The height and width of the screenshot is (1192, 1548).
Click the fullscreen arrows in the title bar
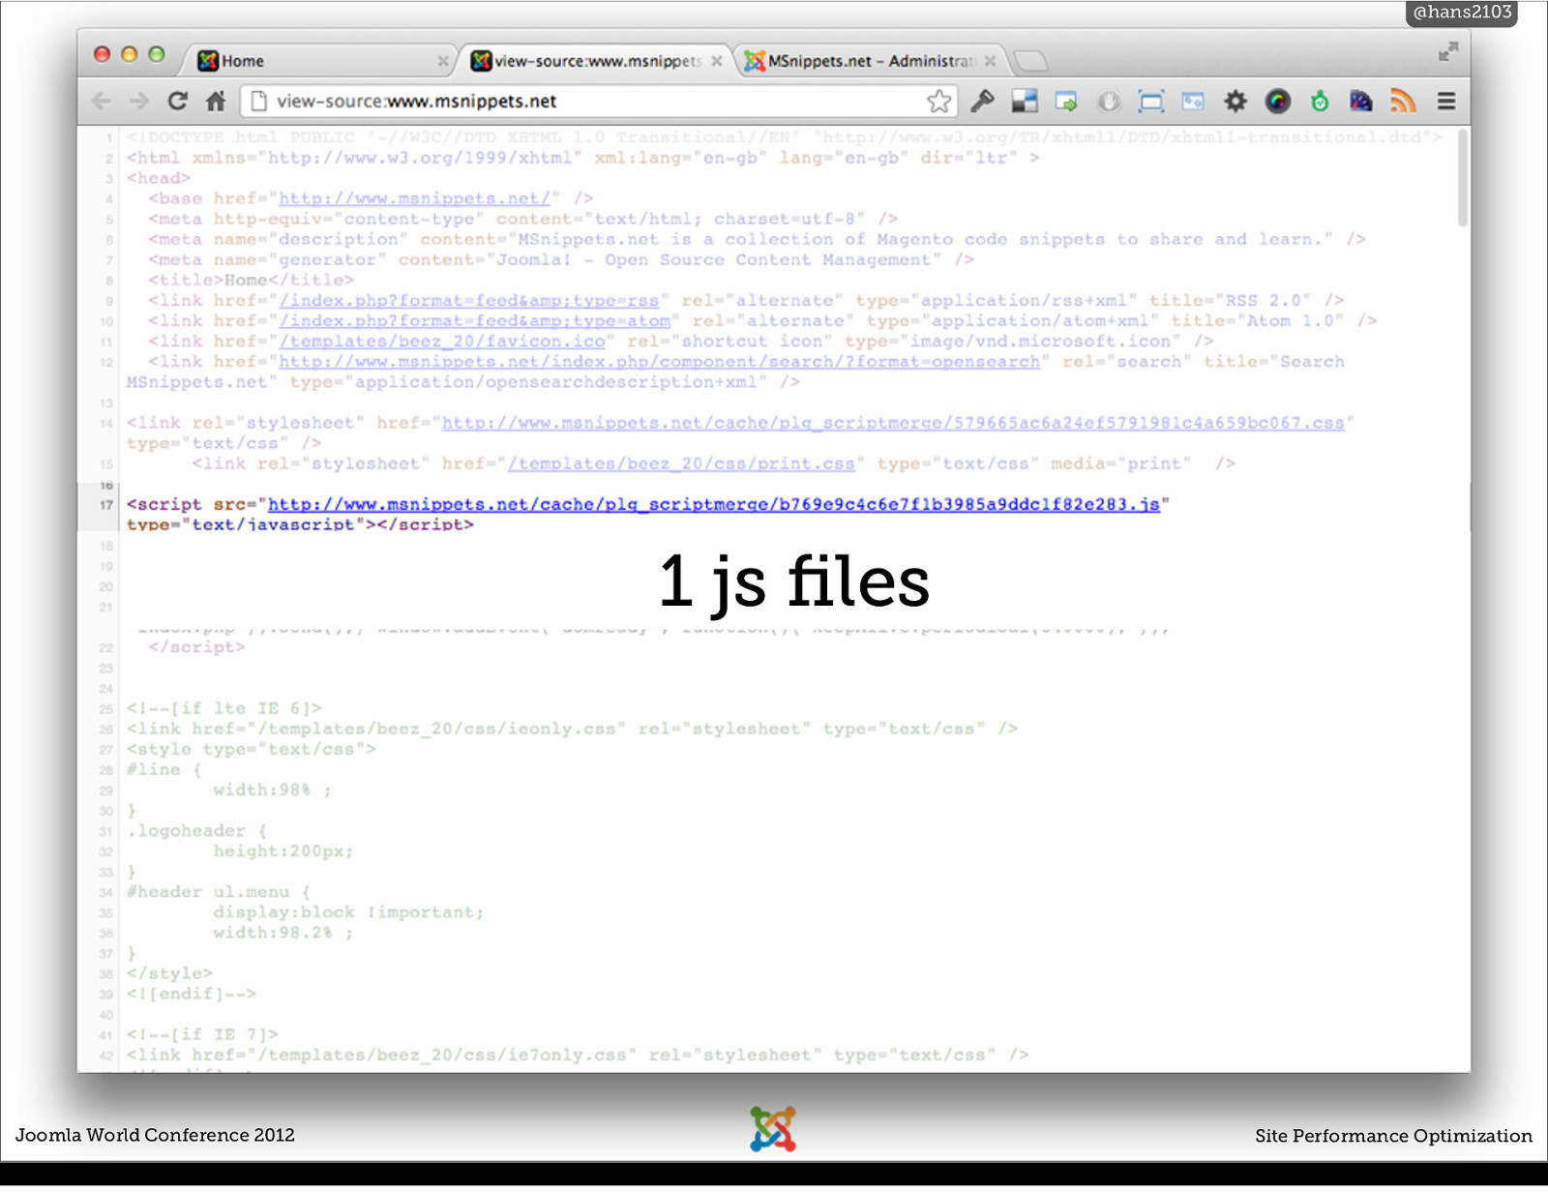[1447, 51]
